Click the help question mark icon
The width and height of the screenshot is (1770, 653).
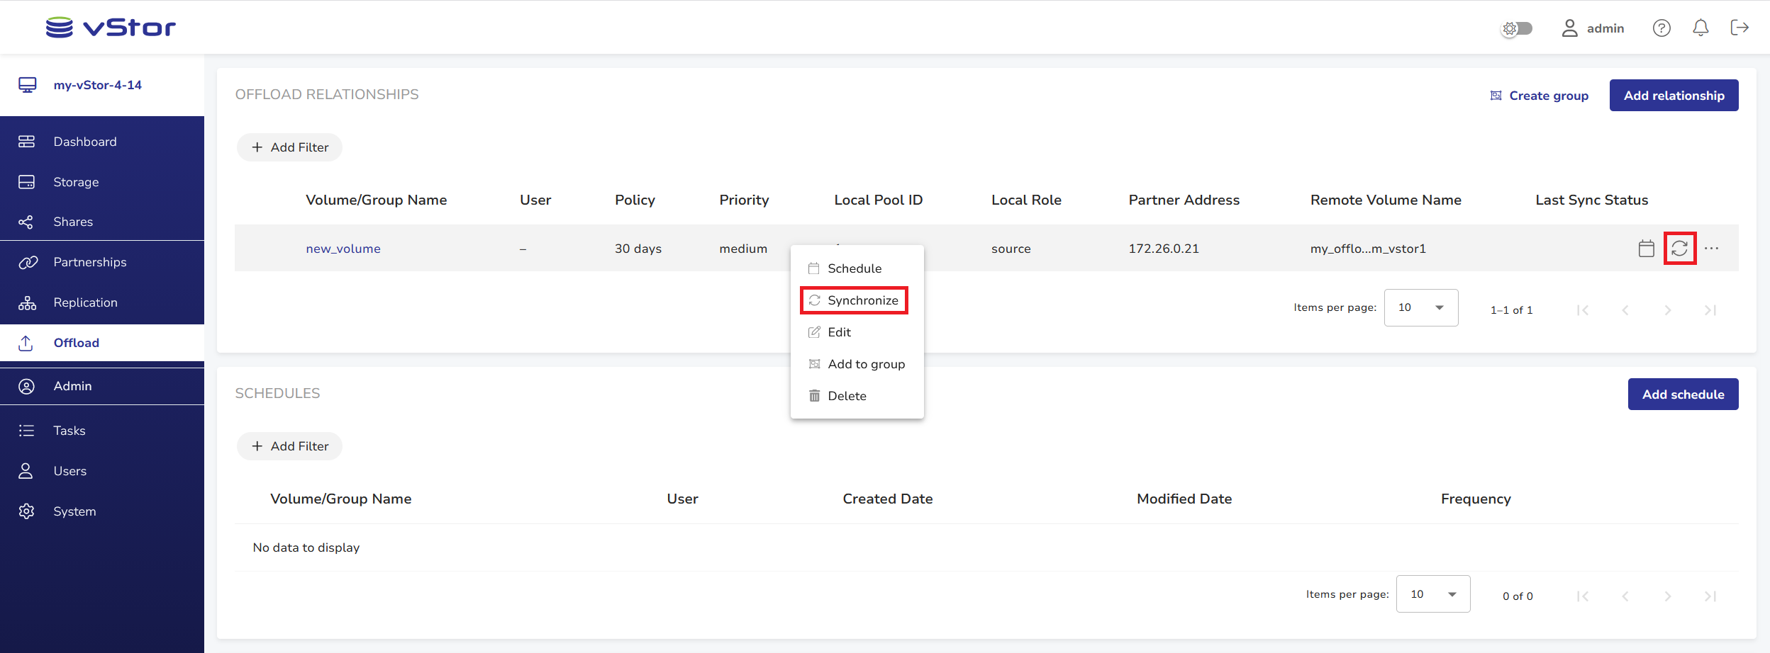click(1661, 28)
